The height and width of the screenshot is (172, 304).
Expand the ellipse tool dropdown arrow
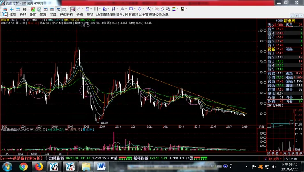click(143, 9)
